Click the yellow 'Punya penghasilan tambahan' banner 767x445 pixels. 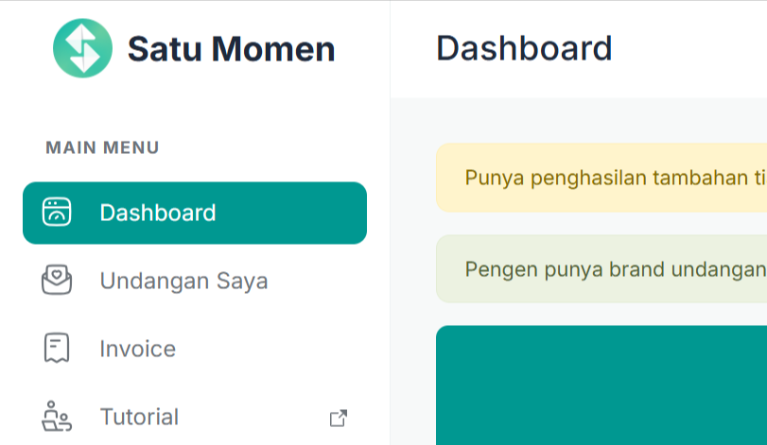coord(601,178)
